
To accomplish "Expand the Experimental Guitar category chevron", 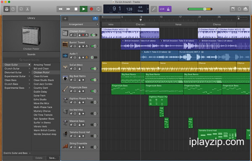I will coord(29,76).
